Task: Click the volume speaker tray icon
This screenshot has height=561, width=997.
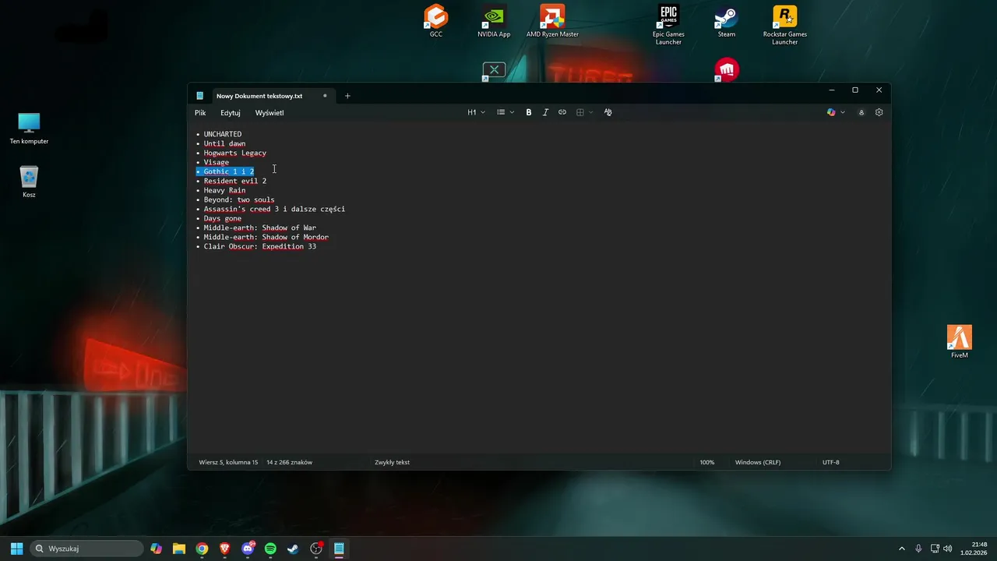Action: (948, 549)
